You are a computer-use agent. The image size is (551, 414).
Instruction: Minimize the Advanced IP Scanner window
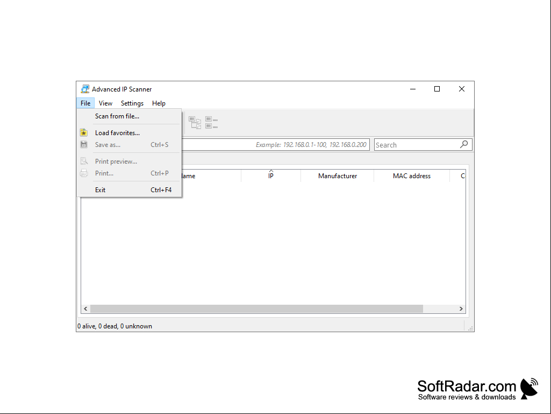pyautogui.click(x=413, y=89)
